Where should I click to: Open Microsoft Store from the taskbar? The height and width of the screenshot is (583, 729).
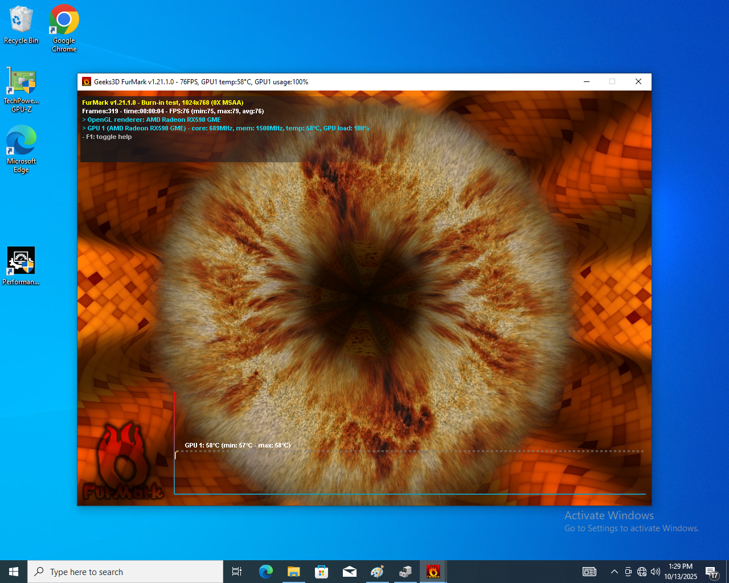321,572
